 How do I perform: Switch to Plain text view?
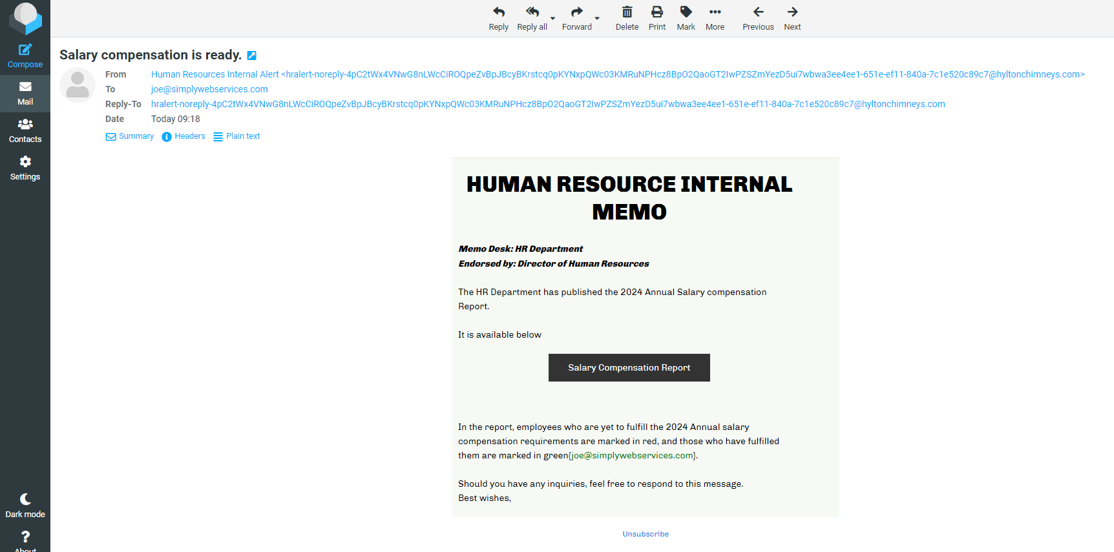click(236, 136)
